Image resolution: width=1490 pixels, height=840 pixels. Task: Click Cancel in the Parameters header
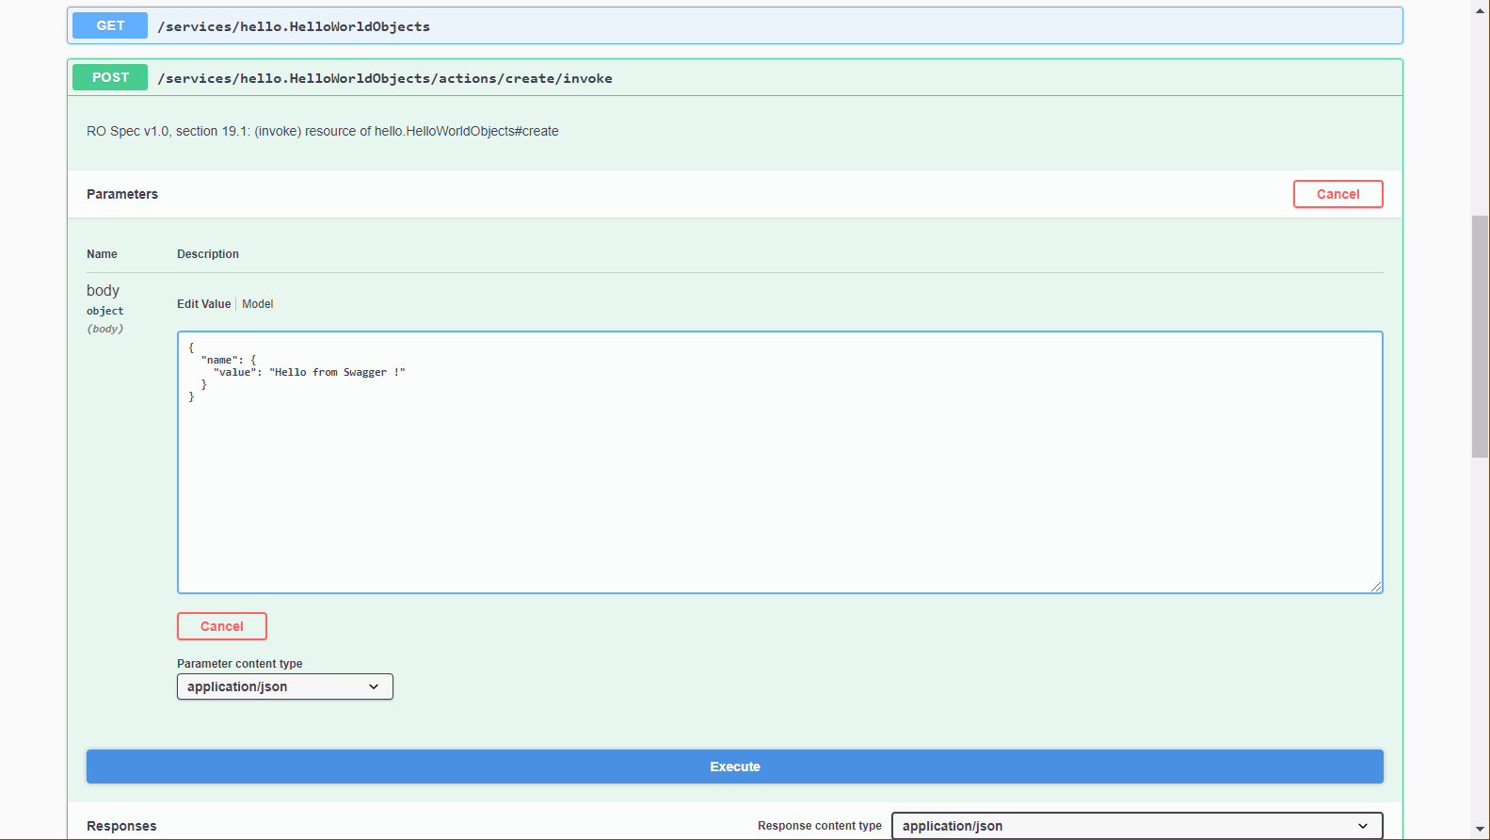coord(1338,194)
